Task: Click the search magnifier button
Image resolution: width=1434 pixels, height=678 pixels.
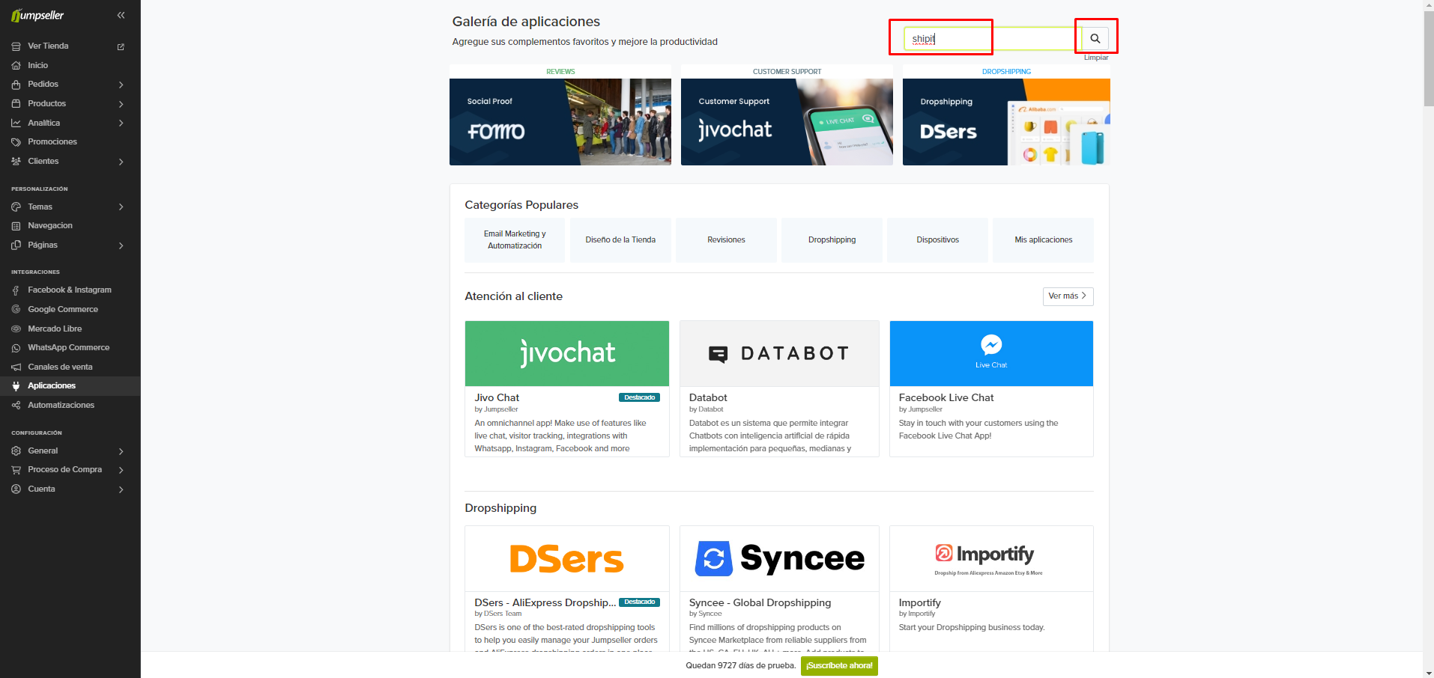Action: pyautogui.click(x=1095, y=38)
